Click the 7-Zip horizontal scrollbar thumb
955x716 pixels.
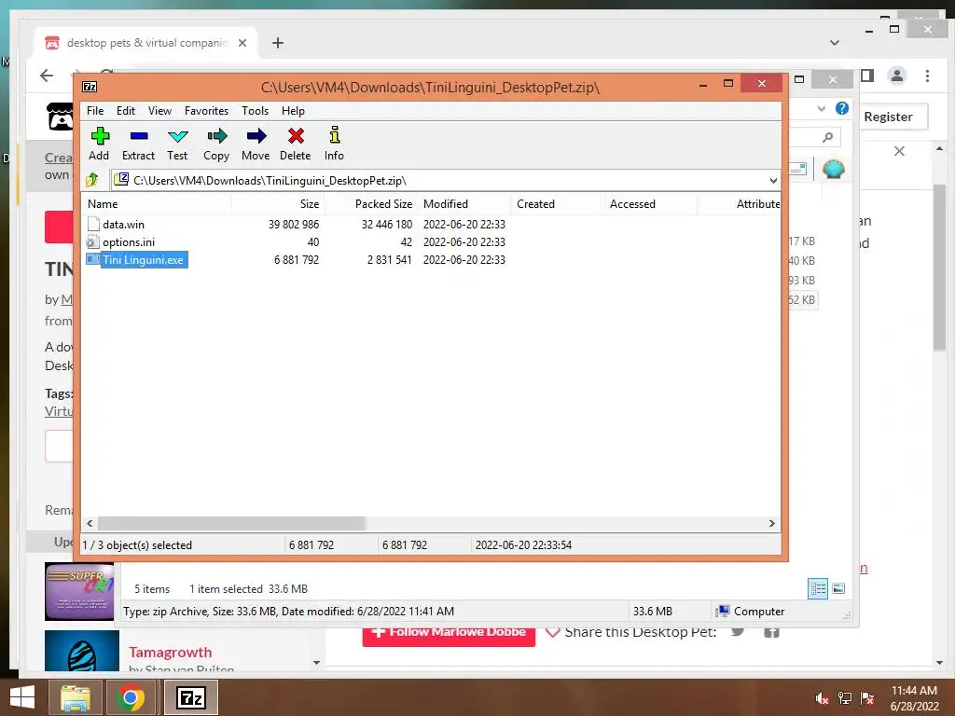pyautogui.click(x=231, y=524)
